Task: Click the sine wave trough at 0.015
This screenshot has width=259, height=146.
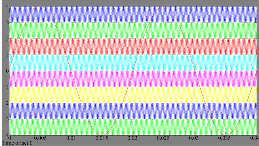Action: tap(102, 135)
